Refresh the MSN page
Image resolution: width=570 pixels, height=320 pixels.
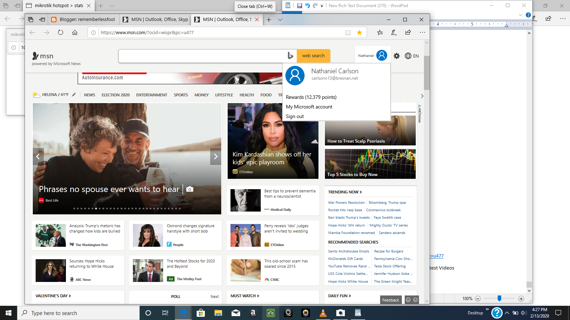click(x=61, y=33)
